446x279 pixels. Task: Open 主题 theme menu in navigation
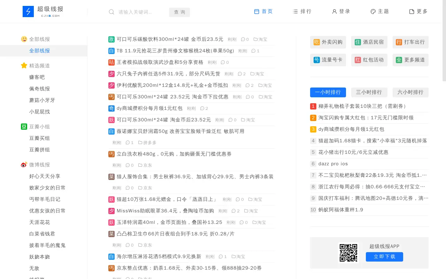tap(379, 12)
